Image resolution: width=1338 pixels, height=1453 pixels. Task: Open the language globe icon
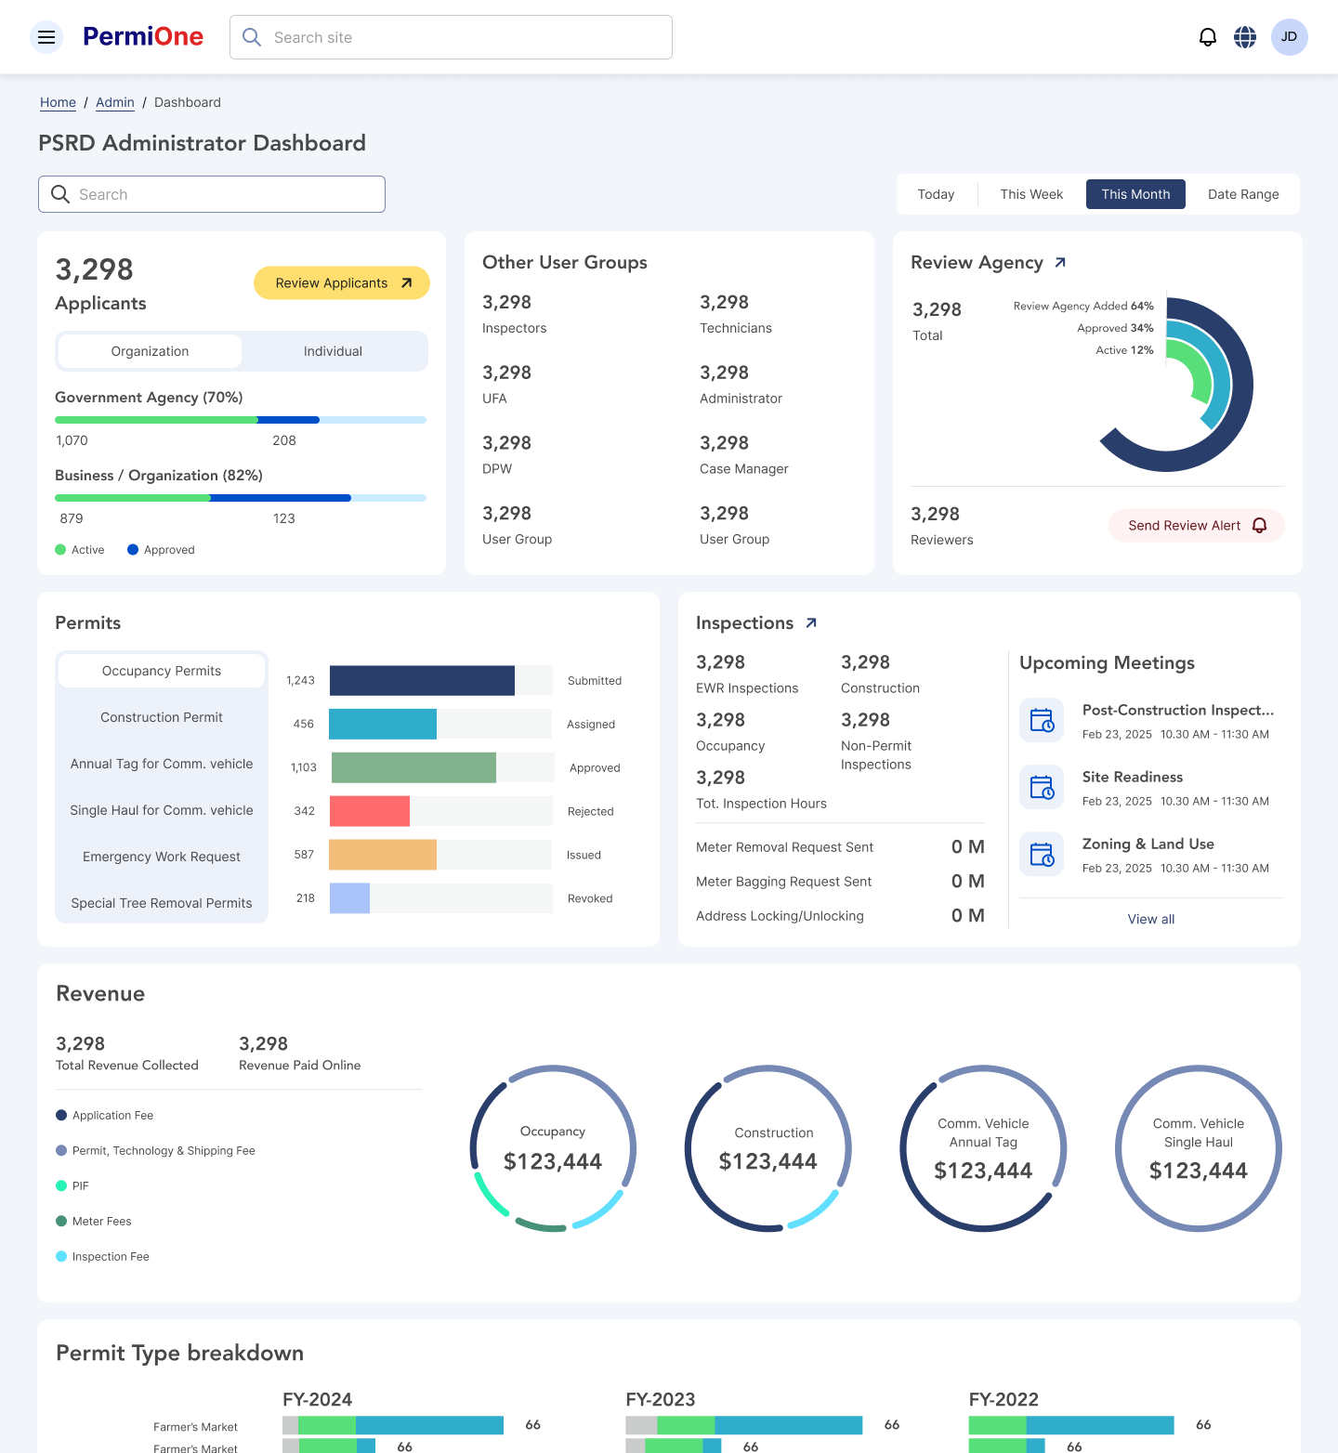[x=1245, y=37]
